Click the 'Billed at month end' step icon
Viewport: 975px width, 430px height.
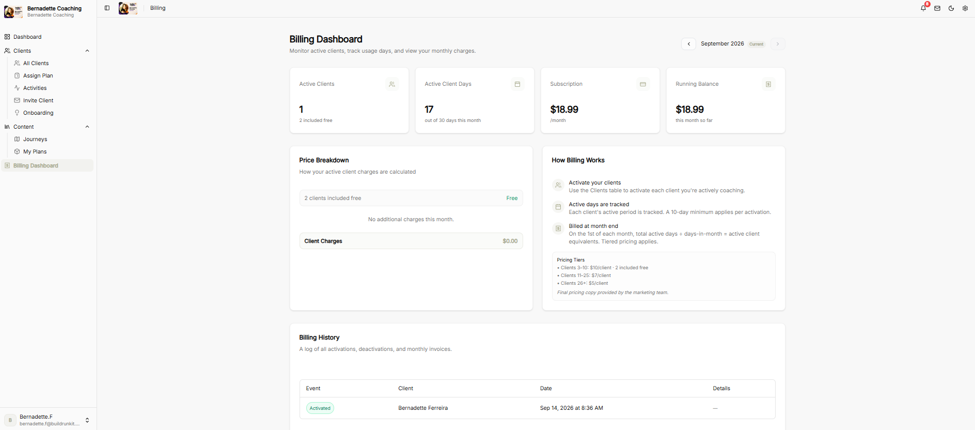(x=558, y=228)
